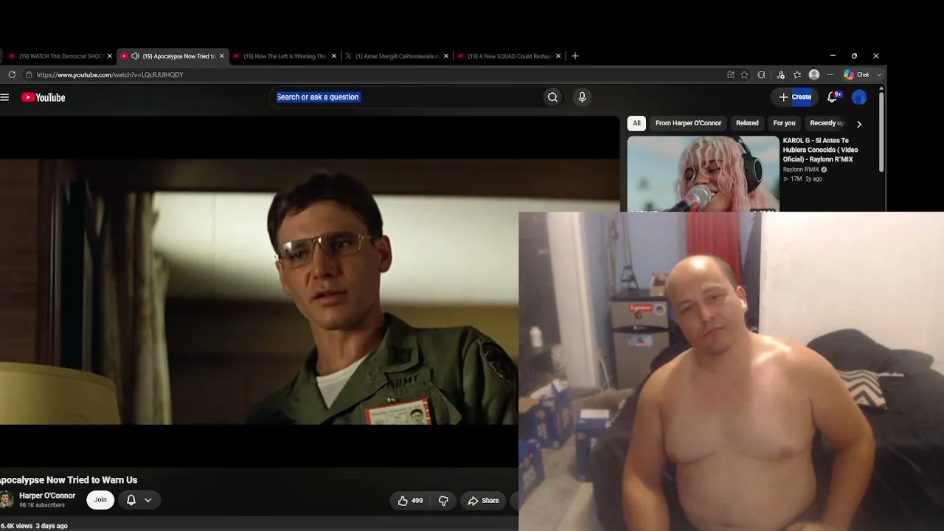This screenshot has width=944, height=531.
Task: Select 'Recently uploaded' filter chip
Action: [x=826, y=123]
